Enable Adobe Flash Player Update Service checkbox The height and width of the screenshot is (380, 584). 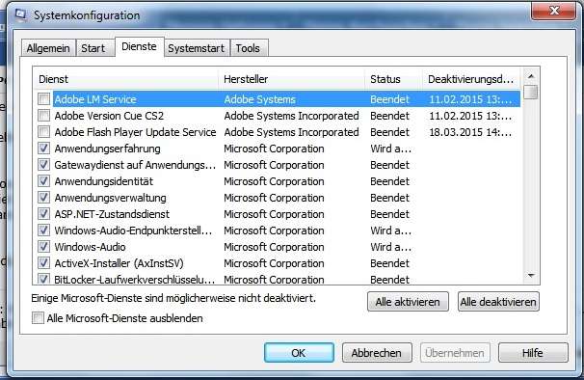click(44, 132)
